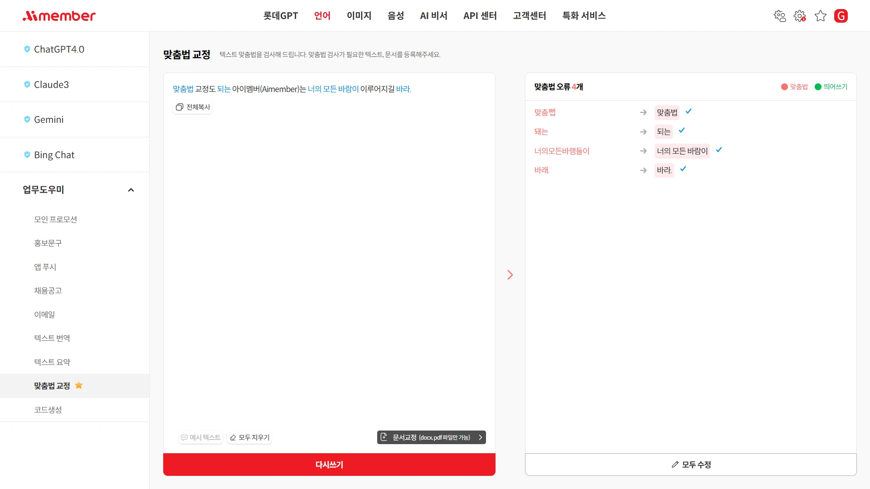The width and height of the screenshot is (870, 489).
Task: Collapse the 업무도우미 sidebar section
Action: tap(131, 190)
